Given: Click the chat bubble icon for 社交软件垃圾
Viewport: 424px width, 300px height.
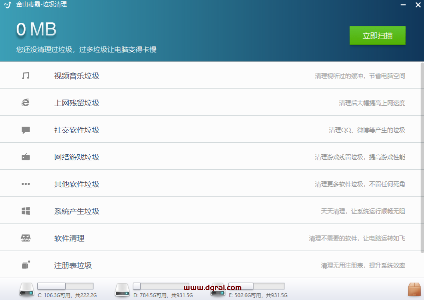Looking at the screenshot, I should (x=25, y=129).
